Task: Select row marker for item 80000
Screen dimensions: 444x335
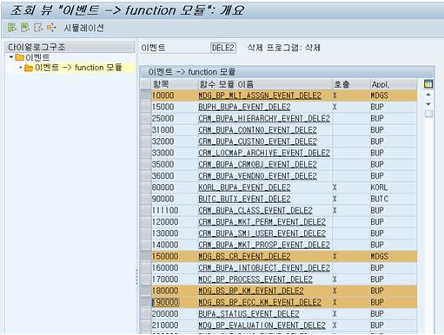Action: 145,187
